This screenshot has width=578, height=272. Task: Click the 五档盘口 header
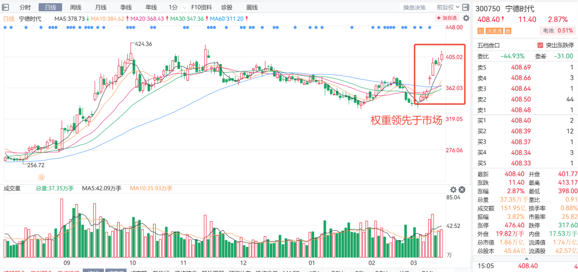[489, 45]
